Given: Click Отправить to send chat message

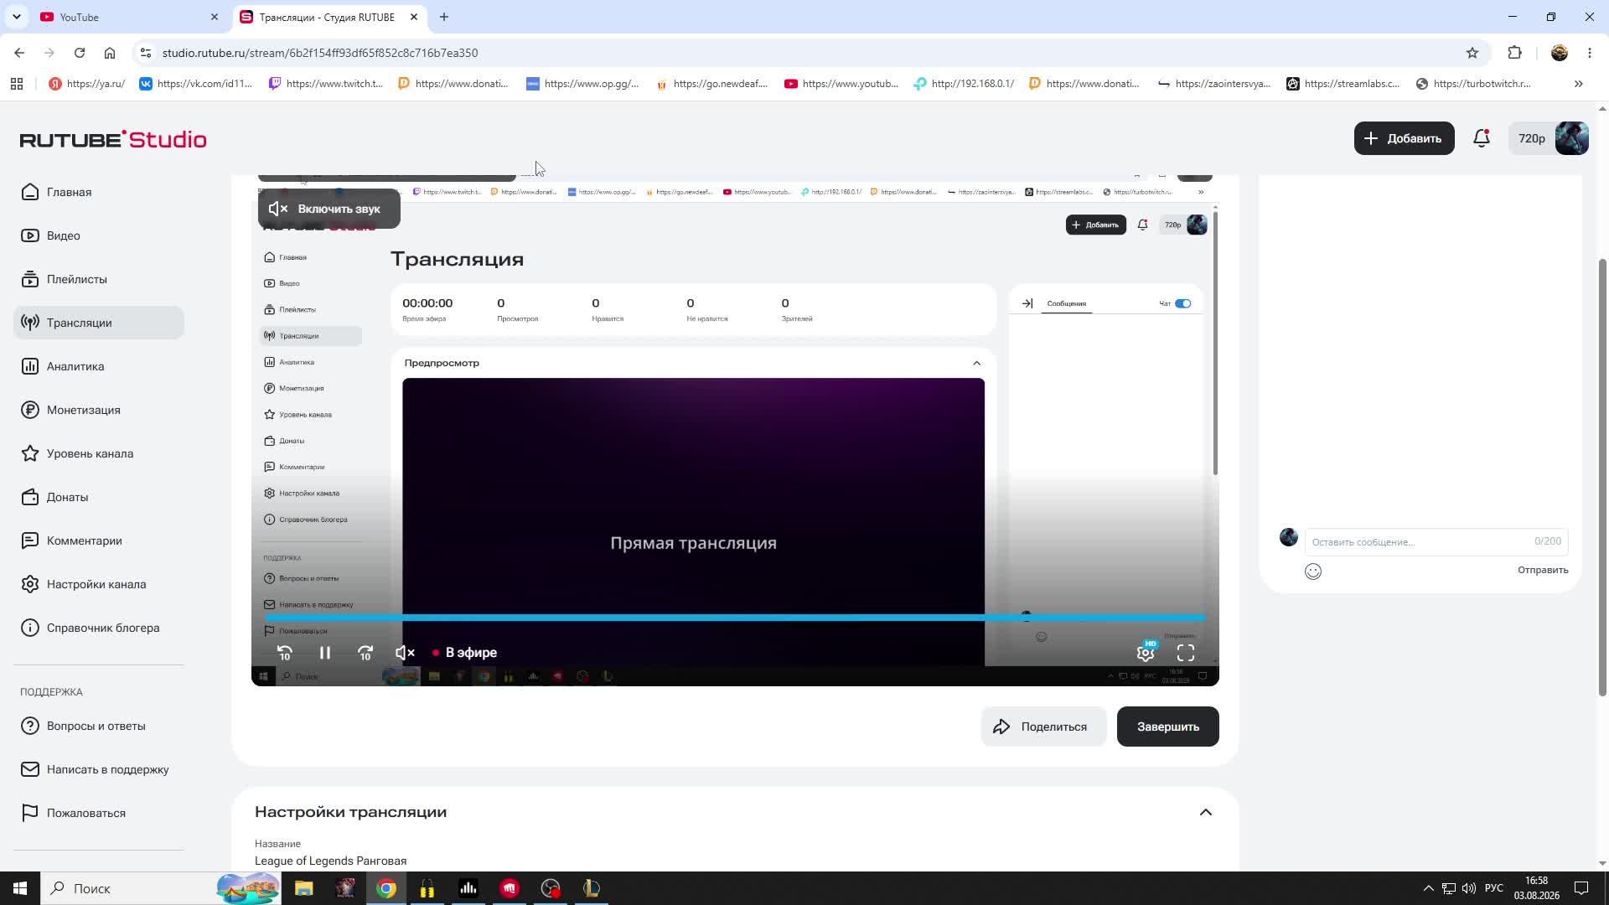Looking at the screenshot, I should point(1543,570).
